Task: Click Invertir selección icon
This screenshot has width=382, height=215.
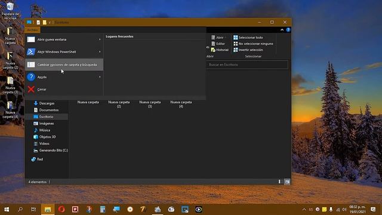Action: pyautogui.click(x=236, y=50)
